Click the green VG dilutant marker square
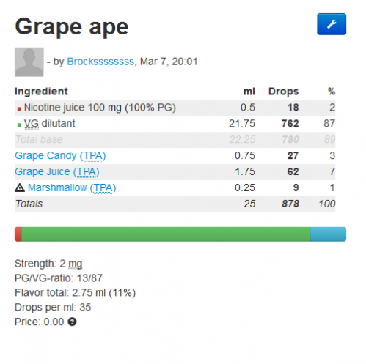 19,125
